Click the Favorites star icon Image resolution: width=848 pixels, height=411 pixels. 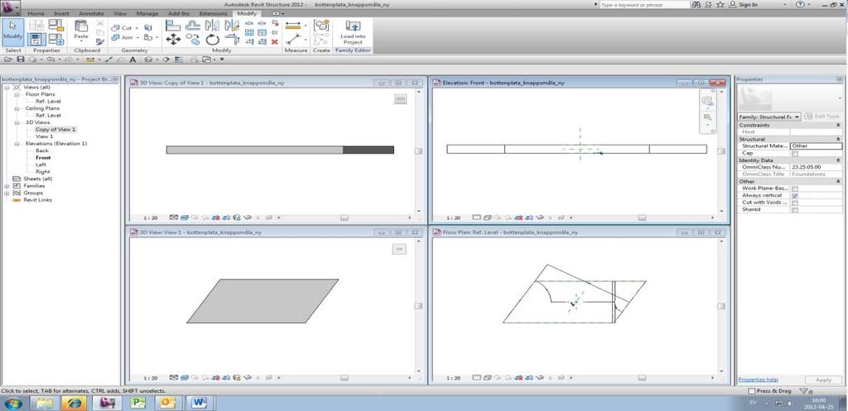coord(720,4)
